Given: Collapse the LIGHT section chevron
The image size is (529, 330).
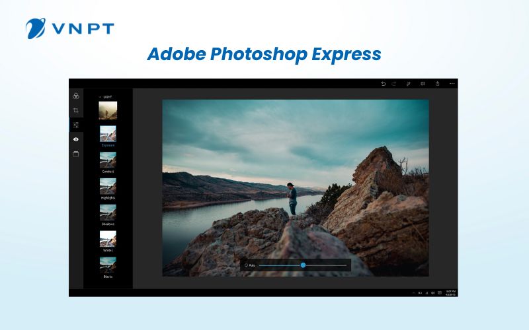Looking at the screenshot, I should pos(101,97).
